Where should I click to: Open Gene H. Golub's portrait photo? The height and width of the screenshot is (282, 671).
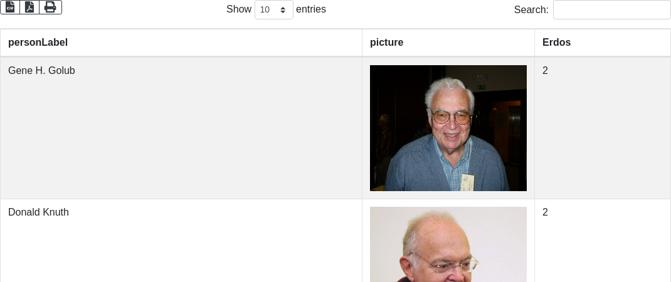(448, 128)
